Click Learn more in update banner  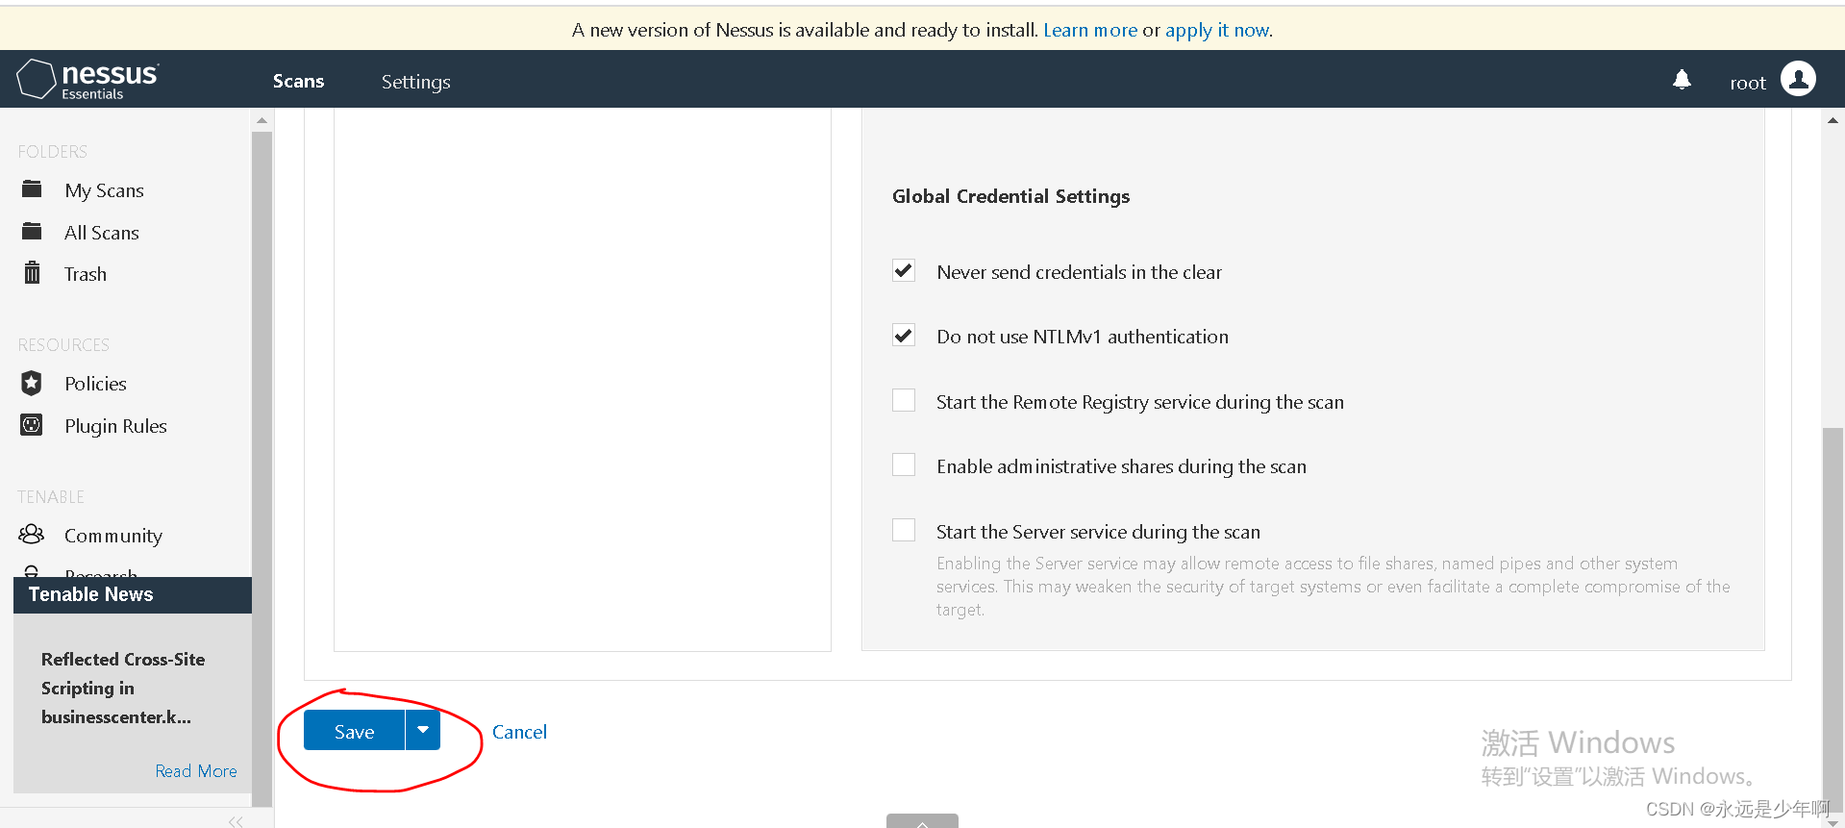1090,30
